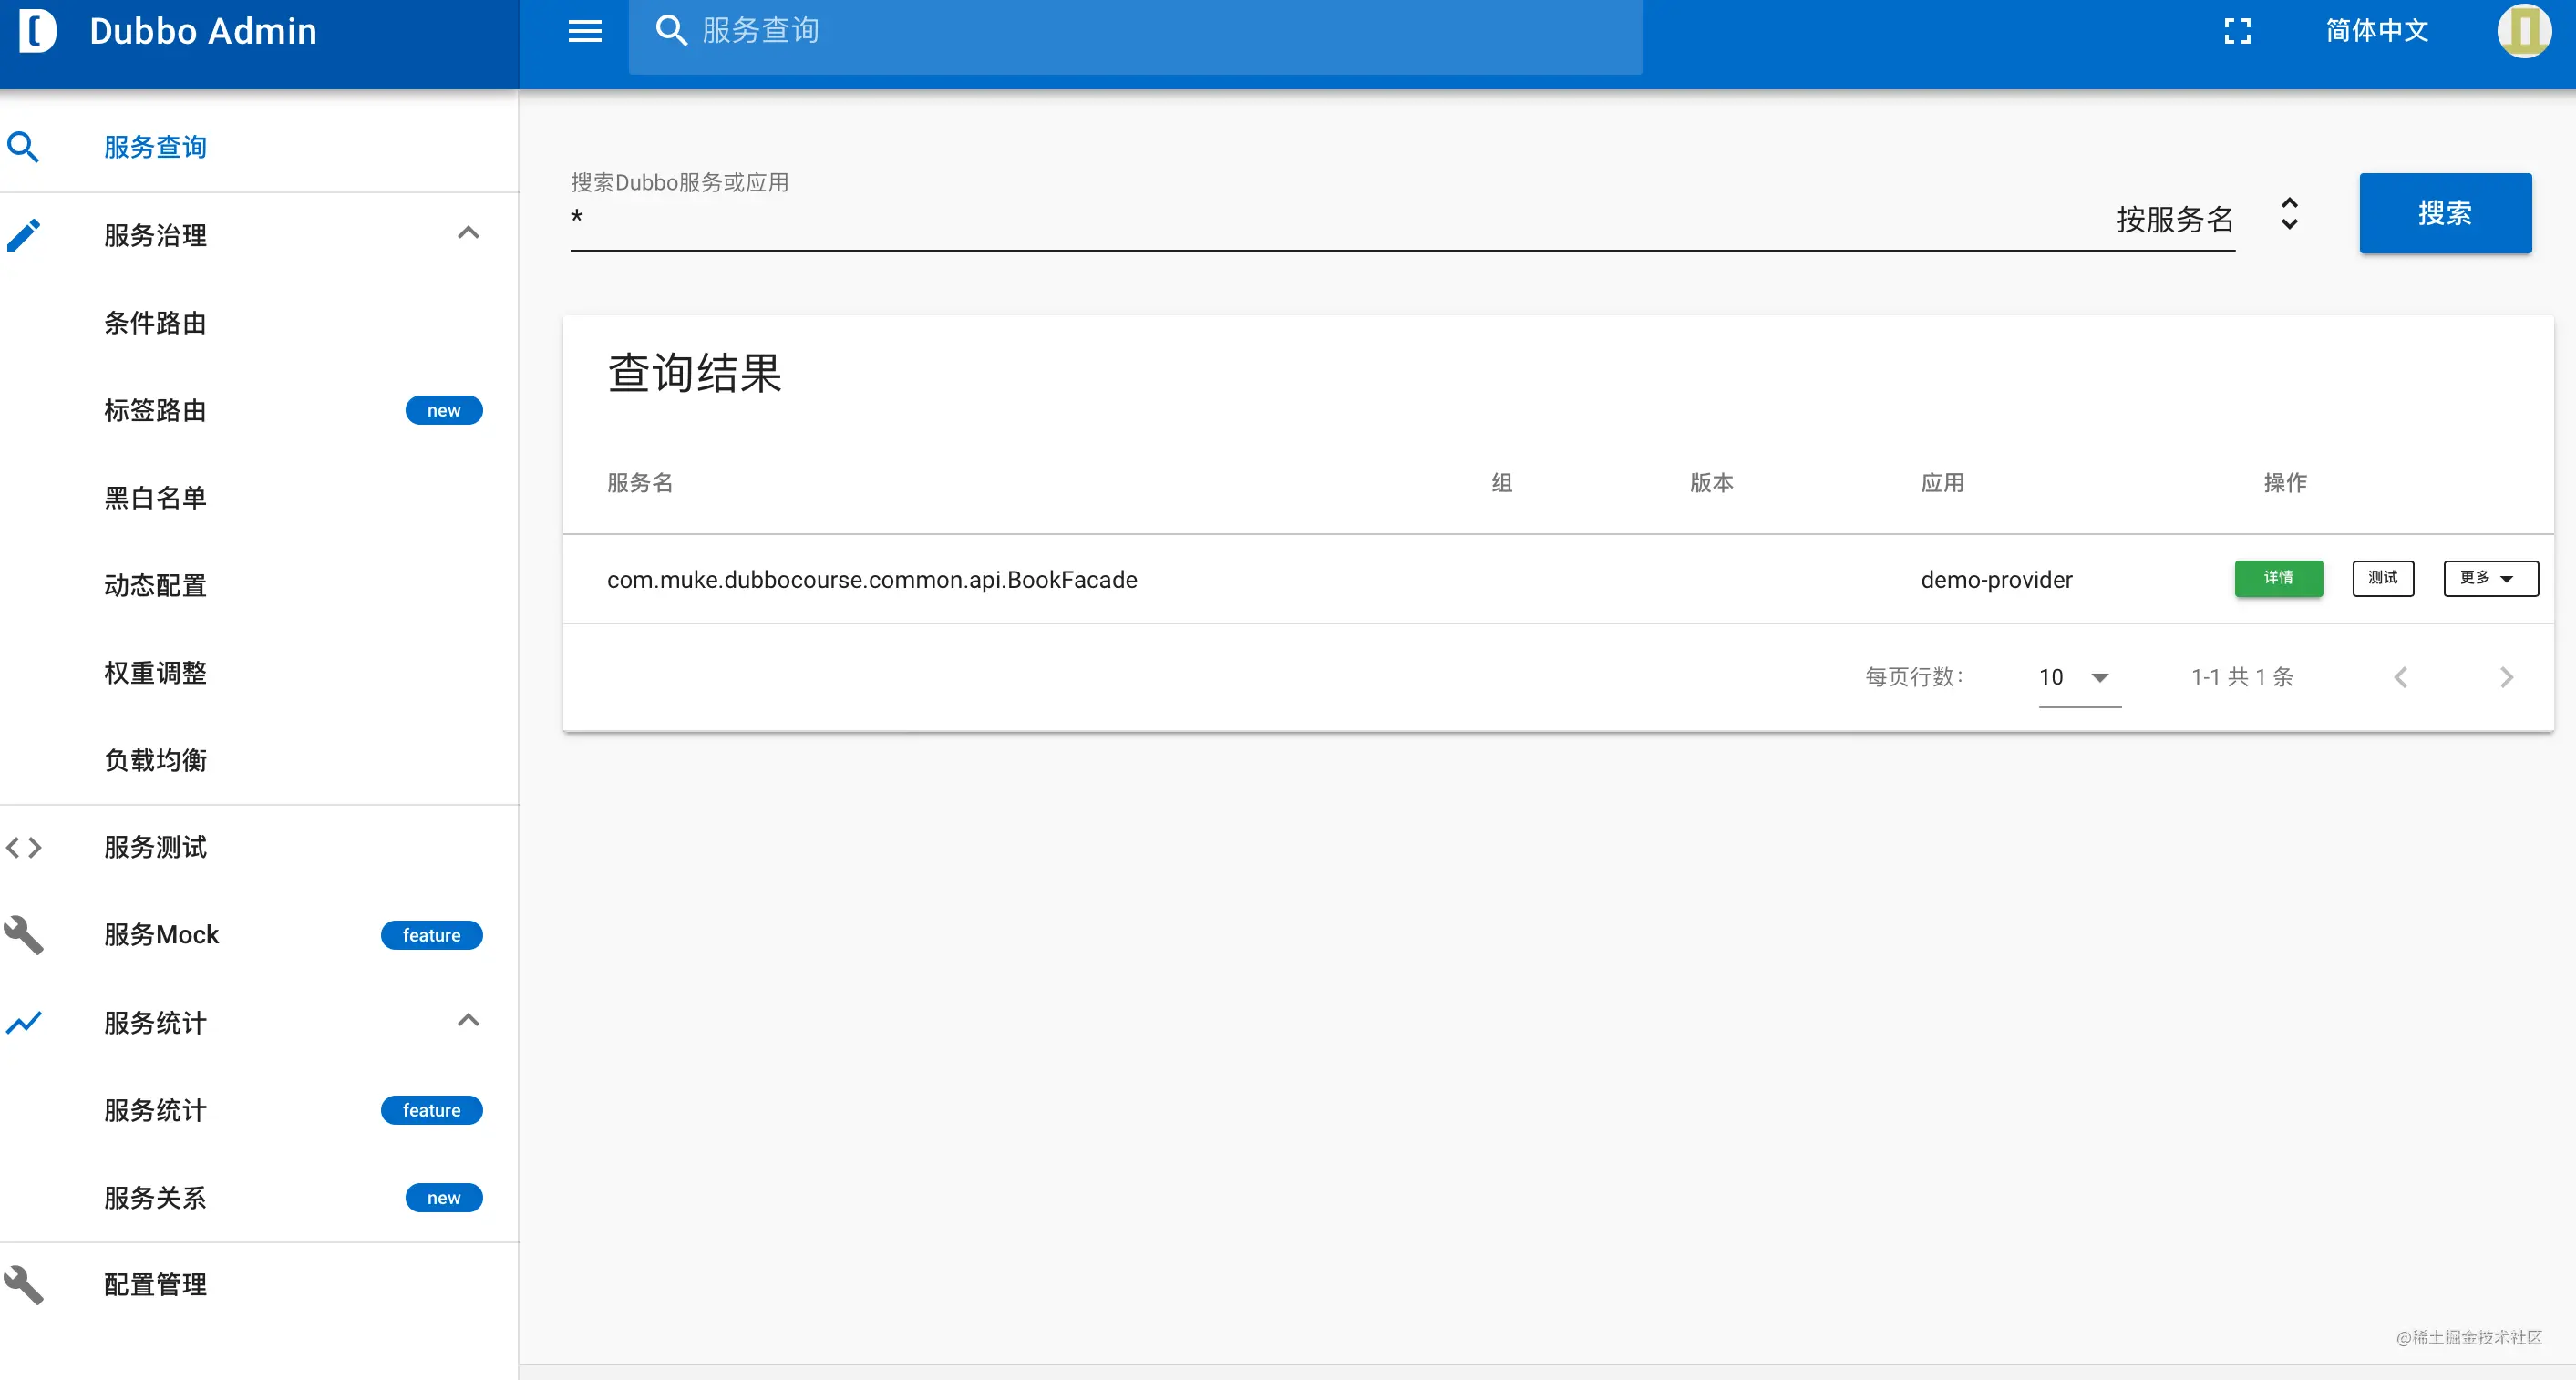Click the Dubbo Admin logo icon
This screenshot has height=1380, width=2576.
38,31
